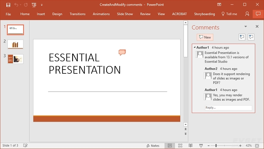Toggle Normal view in status bar
The height and width of the screenshot is (149, 264).
(170, 145)
